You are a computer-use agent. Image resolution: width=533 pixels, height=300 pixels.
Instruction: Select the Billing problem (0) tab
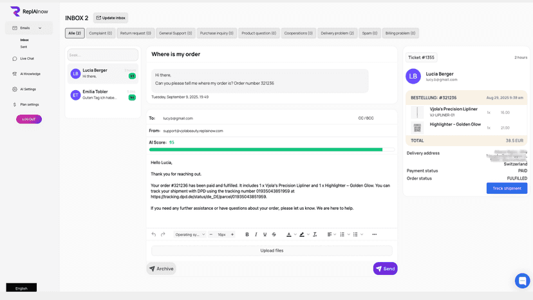(400, 33)
